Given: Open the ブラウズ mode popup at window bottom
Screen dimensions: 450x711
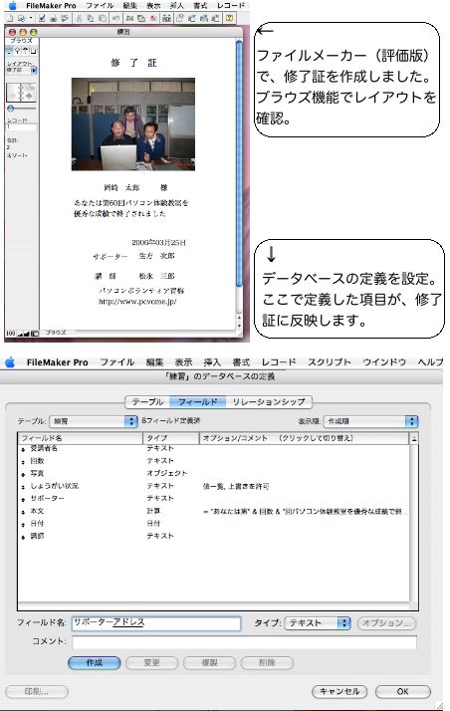Looking at the screenshot, I should [x=56, y=333].
